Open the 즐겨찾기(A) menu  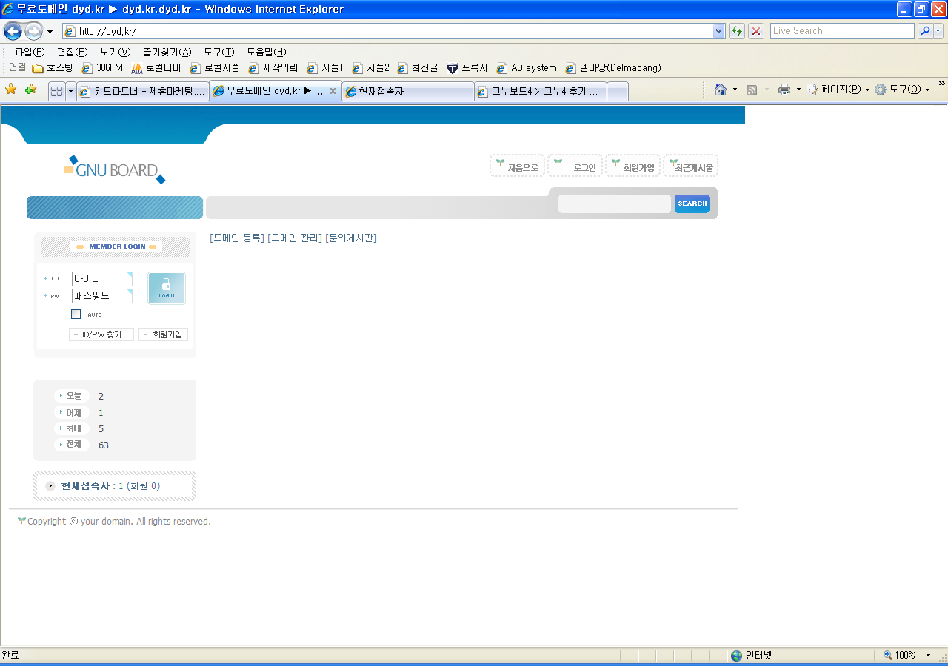click(167, 52)
